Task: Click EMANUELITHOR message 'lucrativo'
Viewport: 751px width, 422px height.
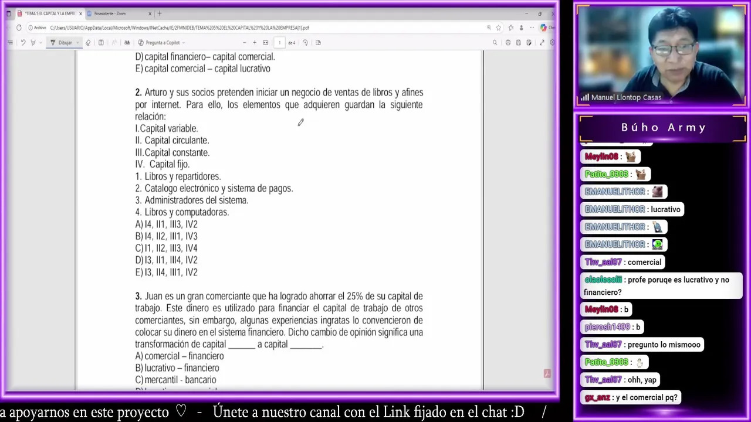Action: pos(632,209)
